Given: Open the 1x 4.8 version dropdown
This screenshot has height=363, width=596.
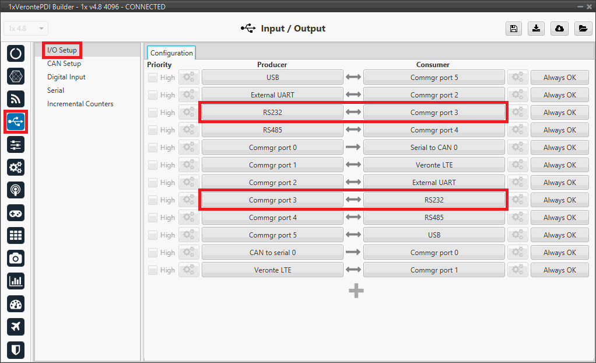Looking at the screenshot, I should pos(26,29).
